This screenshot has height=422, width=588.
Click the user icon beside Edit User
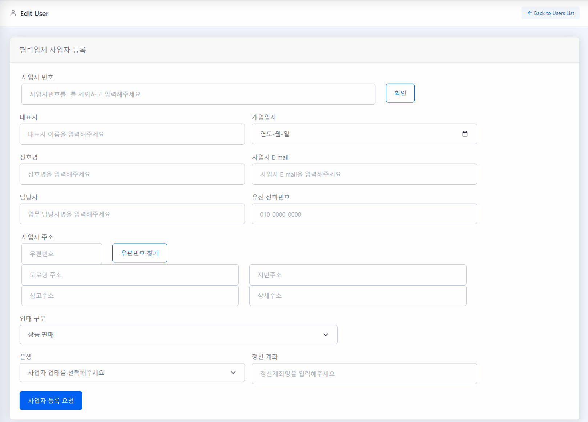tap(13, 13)
